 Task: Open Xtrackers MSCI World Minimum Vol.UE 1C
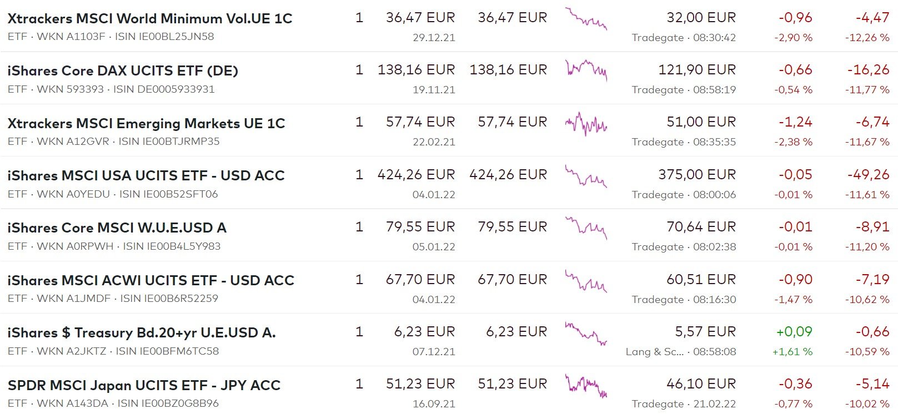click(150, 18)
